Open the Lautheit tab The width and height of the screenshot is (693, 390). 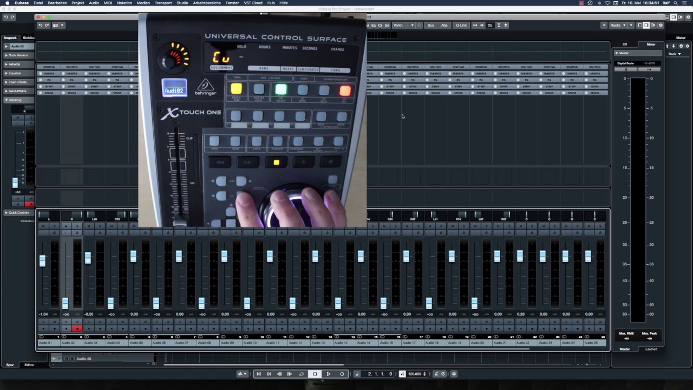[651, 349]
